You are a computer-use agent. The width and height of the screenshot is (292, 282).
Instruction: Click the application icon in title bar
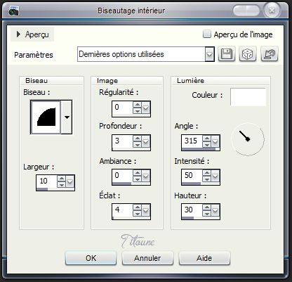tap(14, 11)
